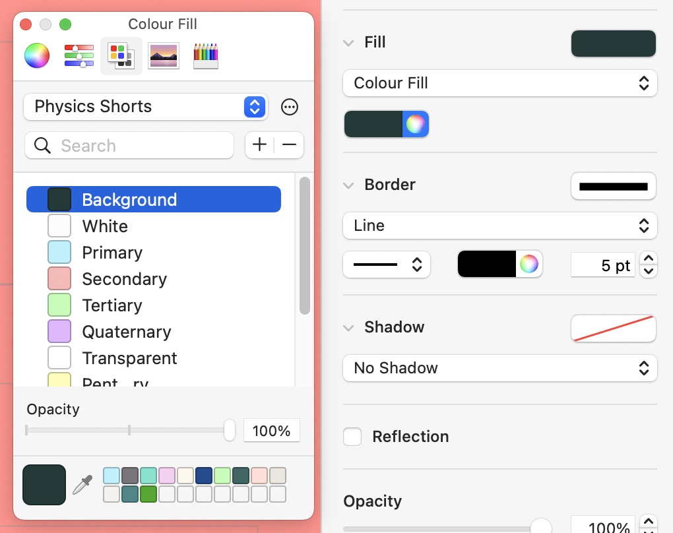Enable the Reflection checkbox
Viewport: 673px width, 533px height.
coord(352,437)
